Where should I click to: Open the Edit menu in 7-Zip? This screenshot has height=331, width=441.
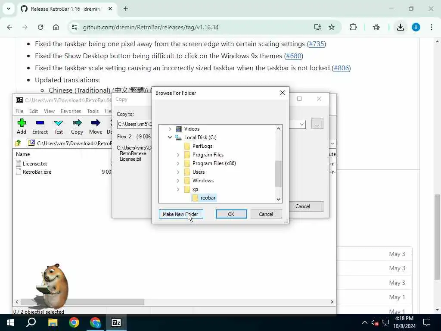pyautogui.click(x=34, y=111)
